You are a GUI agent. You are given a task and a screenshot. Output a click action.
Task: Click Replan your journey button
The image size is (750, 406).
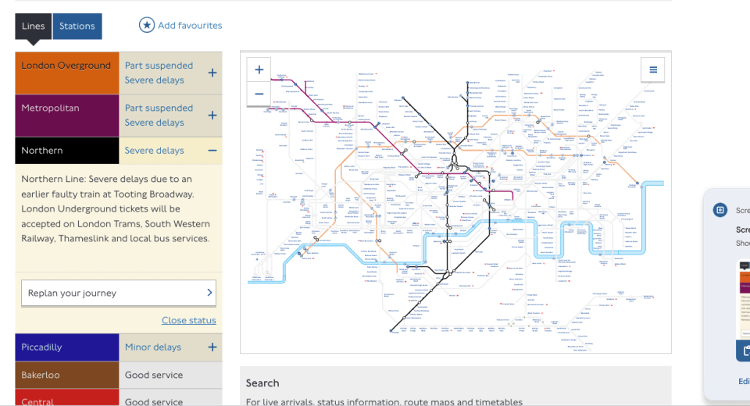[119, 293]
